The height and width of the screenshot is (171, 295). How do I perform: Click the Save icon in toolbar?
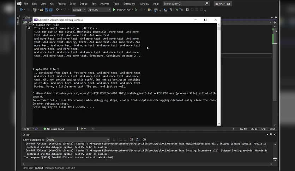click(x=46, y=10)
